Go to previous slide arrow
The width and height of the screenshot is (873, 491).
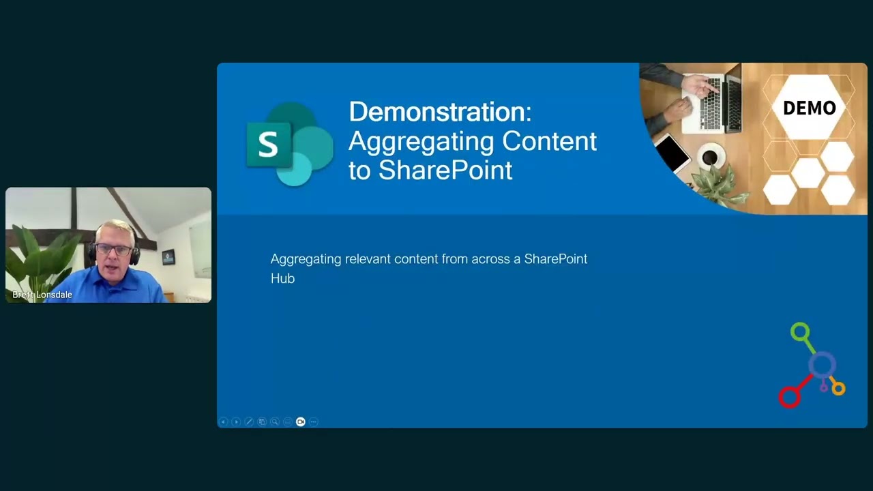(223, 422)
